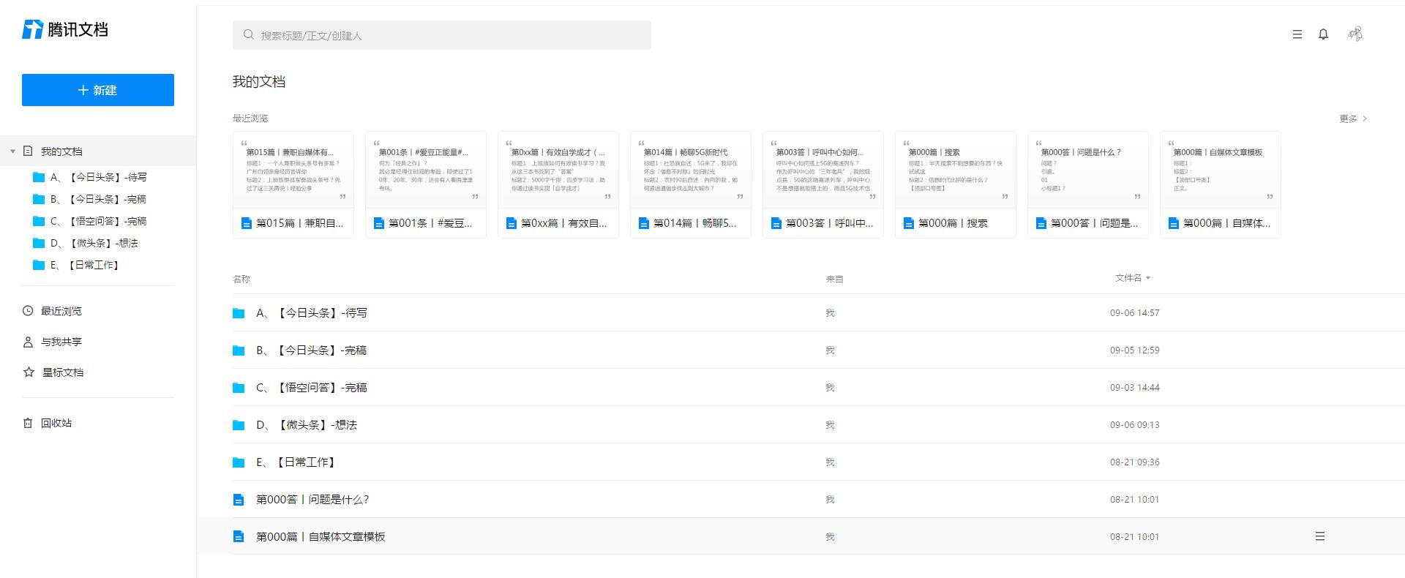Open 回收站

tap(56, 423)
